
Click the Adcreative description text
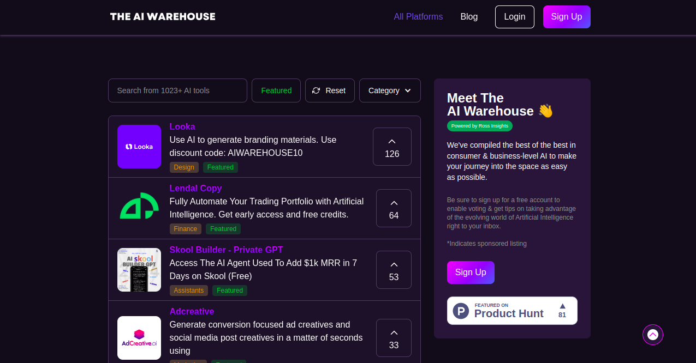pyautogui.click(x=266, y=338)
